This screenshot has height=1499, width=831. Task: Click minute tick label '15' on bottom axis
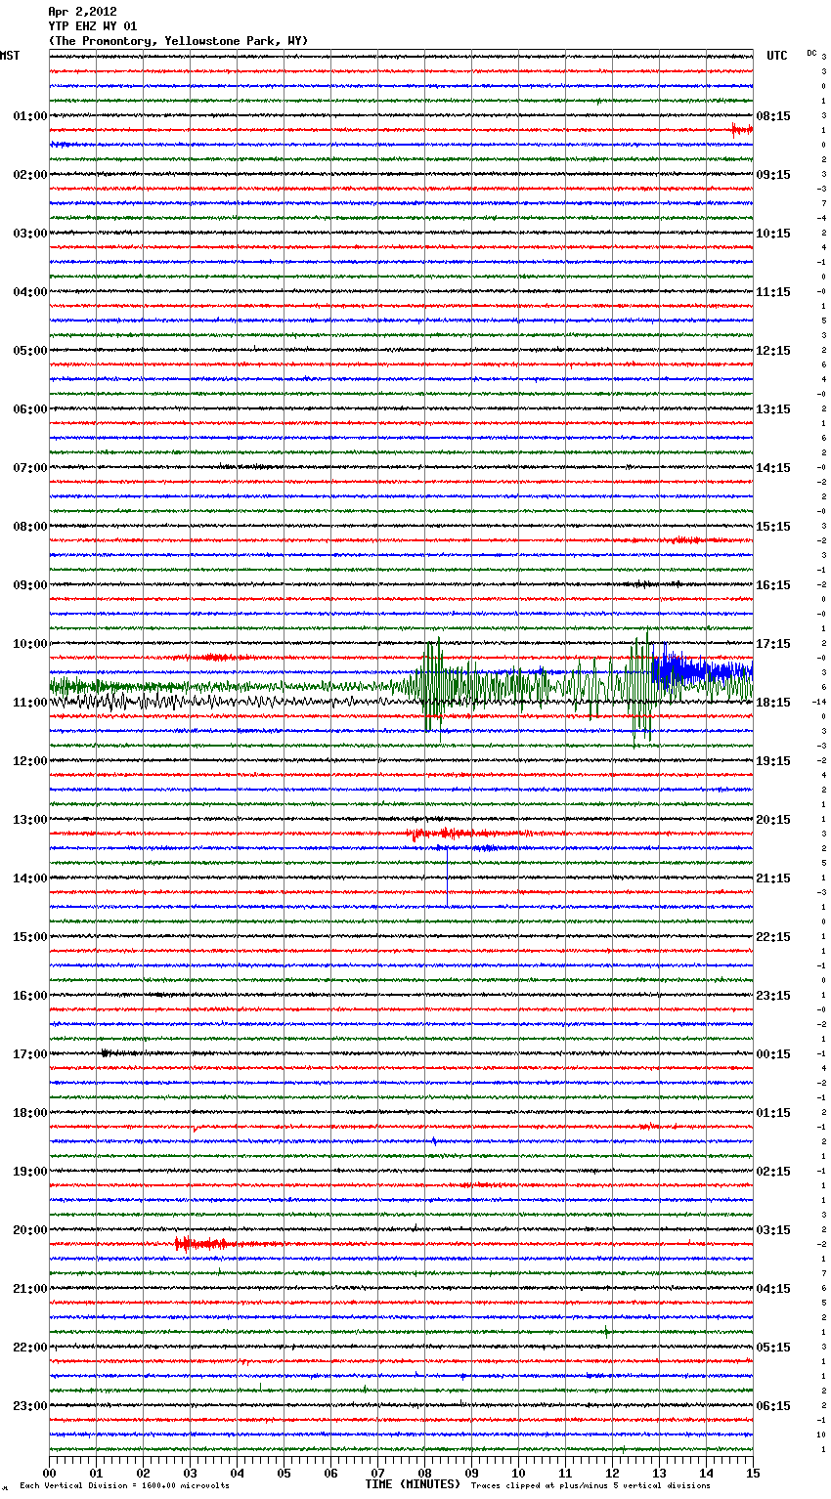[x=753, y=1473]
